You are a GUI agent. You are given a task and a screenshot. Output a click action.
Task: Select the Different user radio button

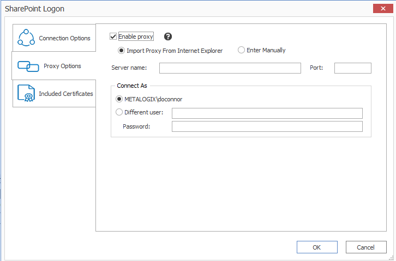click(119, 112)
